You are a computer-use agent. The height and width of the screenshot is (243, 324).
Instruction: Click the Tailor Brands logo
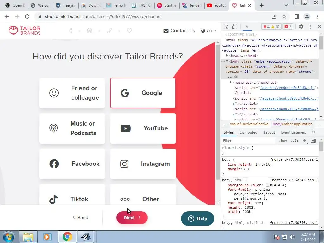25,31
